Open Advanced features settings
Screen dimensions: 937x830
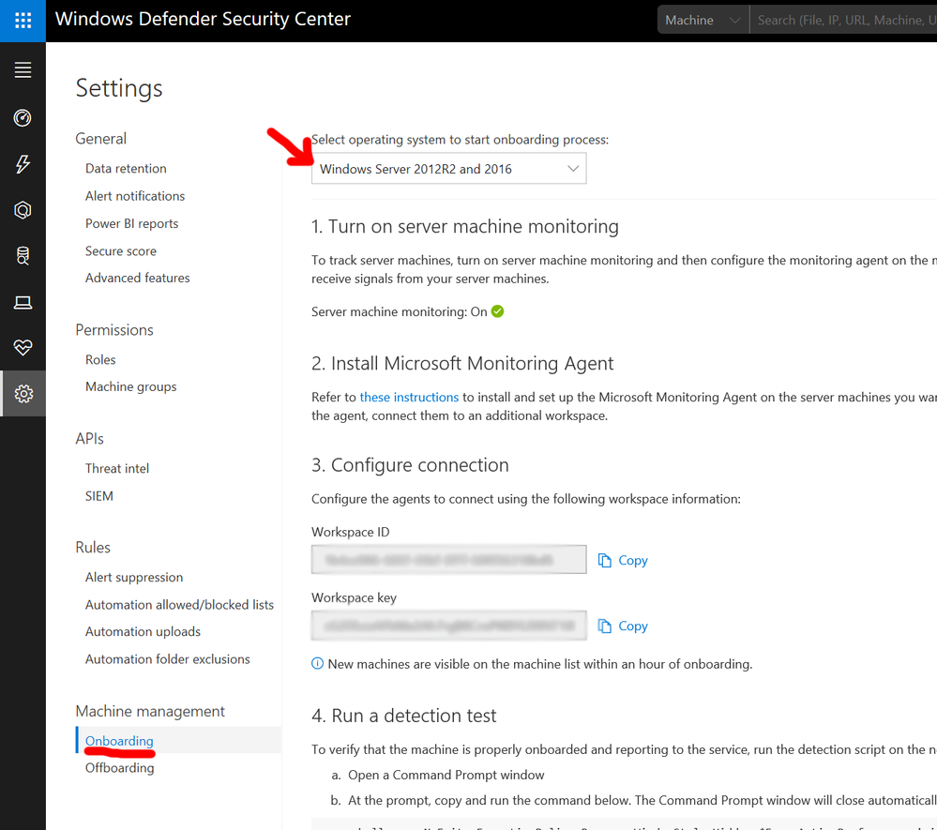click(x=138, y=278)
